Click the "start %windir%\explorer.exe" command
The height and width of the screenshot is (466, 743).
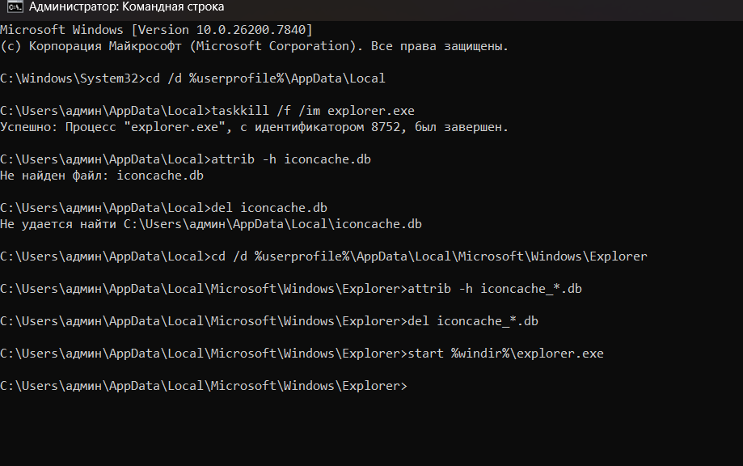[x=506, y=354]
